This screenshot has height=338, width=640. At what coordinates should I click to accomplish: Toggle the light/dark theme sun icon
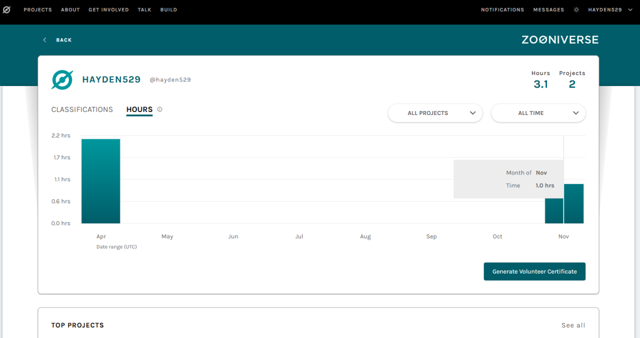(576, 9)
